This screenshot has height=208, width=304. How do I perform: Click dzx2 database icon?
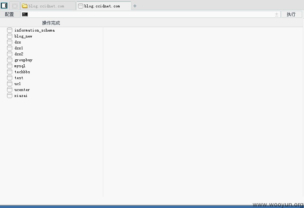tap(10, 54)
